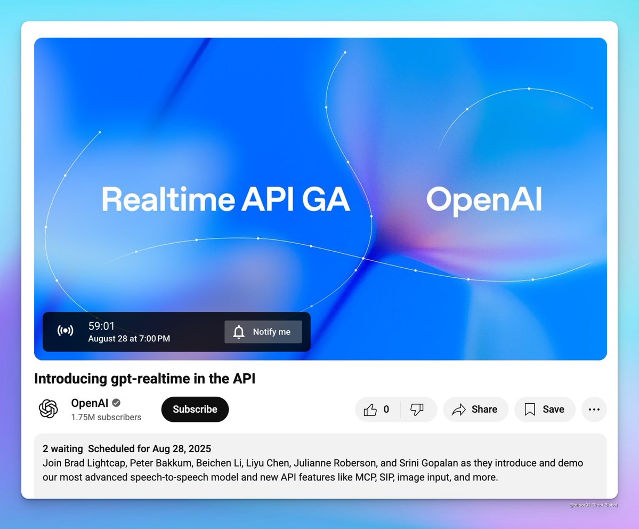Click the thumbs up icon to like the video
639x529 pixels.
[x=370, y=409]
